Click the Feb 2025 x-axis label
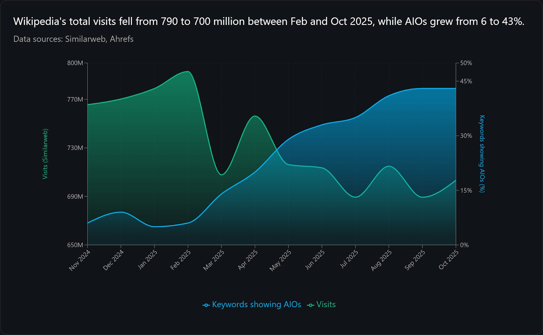 (x=181, y=260)
